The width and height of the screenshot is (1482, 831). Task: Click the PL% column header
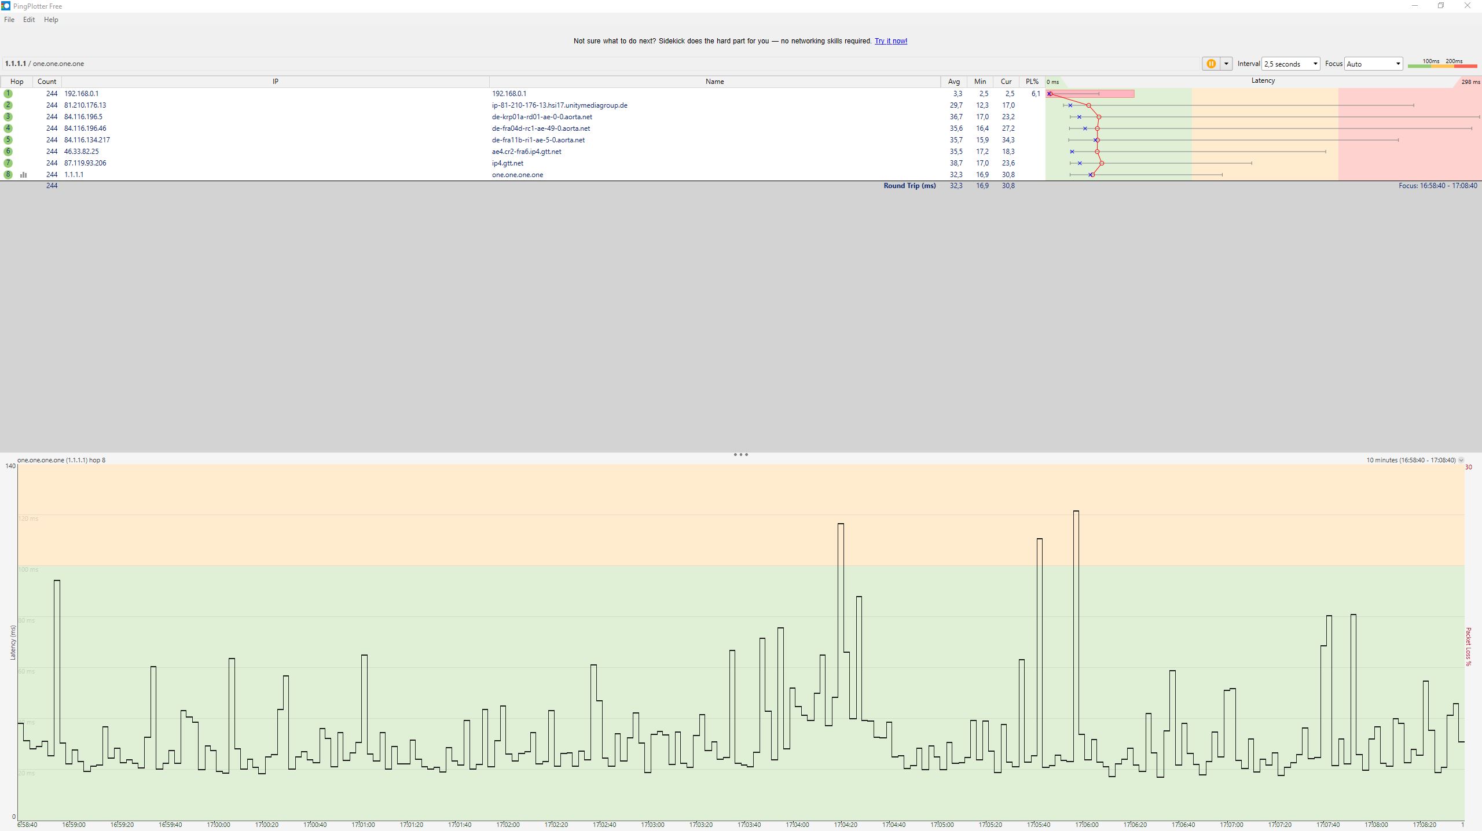tap(1032, 82)
